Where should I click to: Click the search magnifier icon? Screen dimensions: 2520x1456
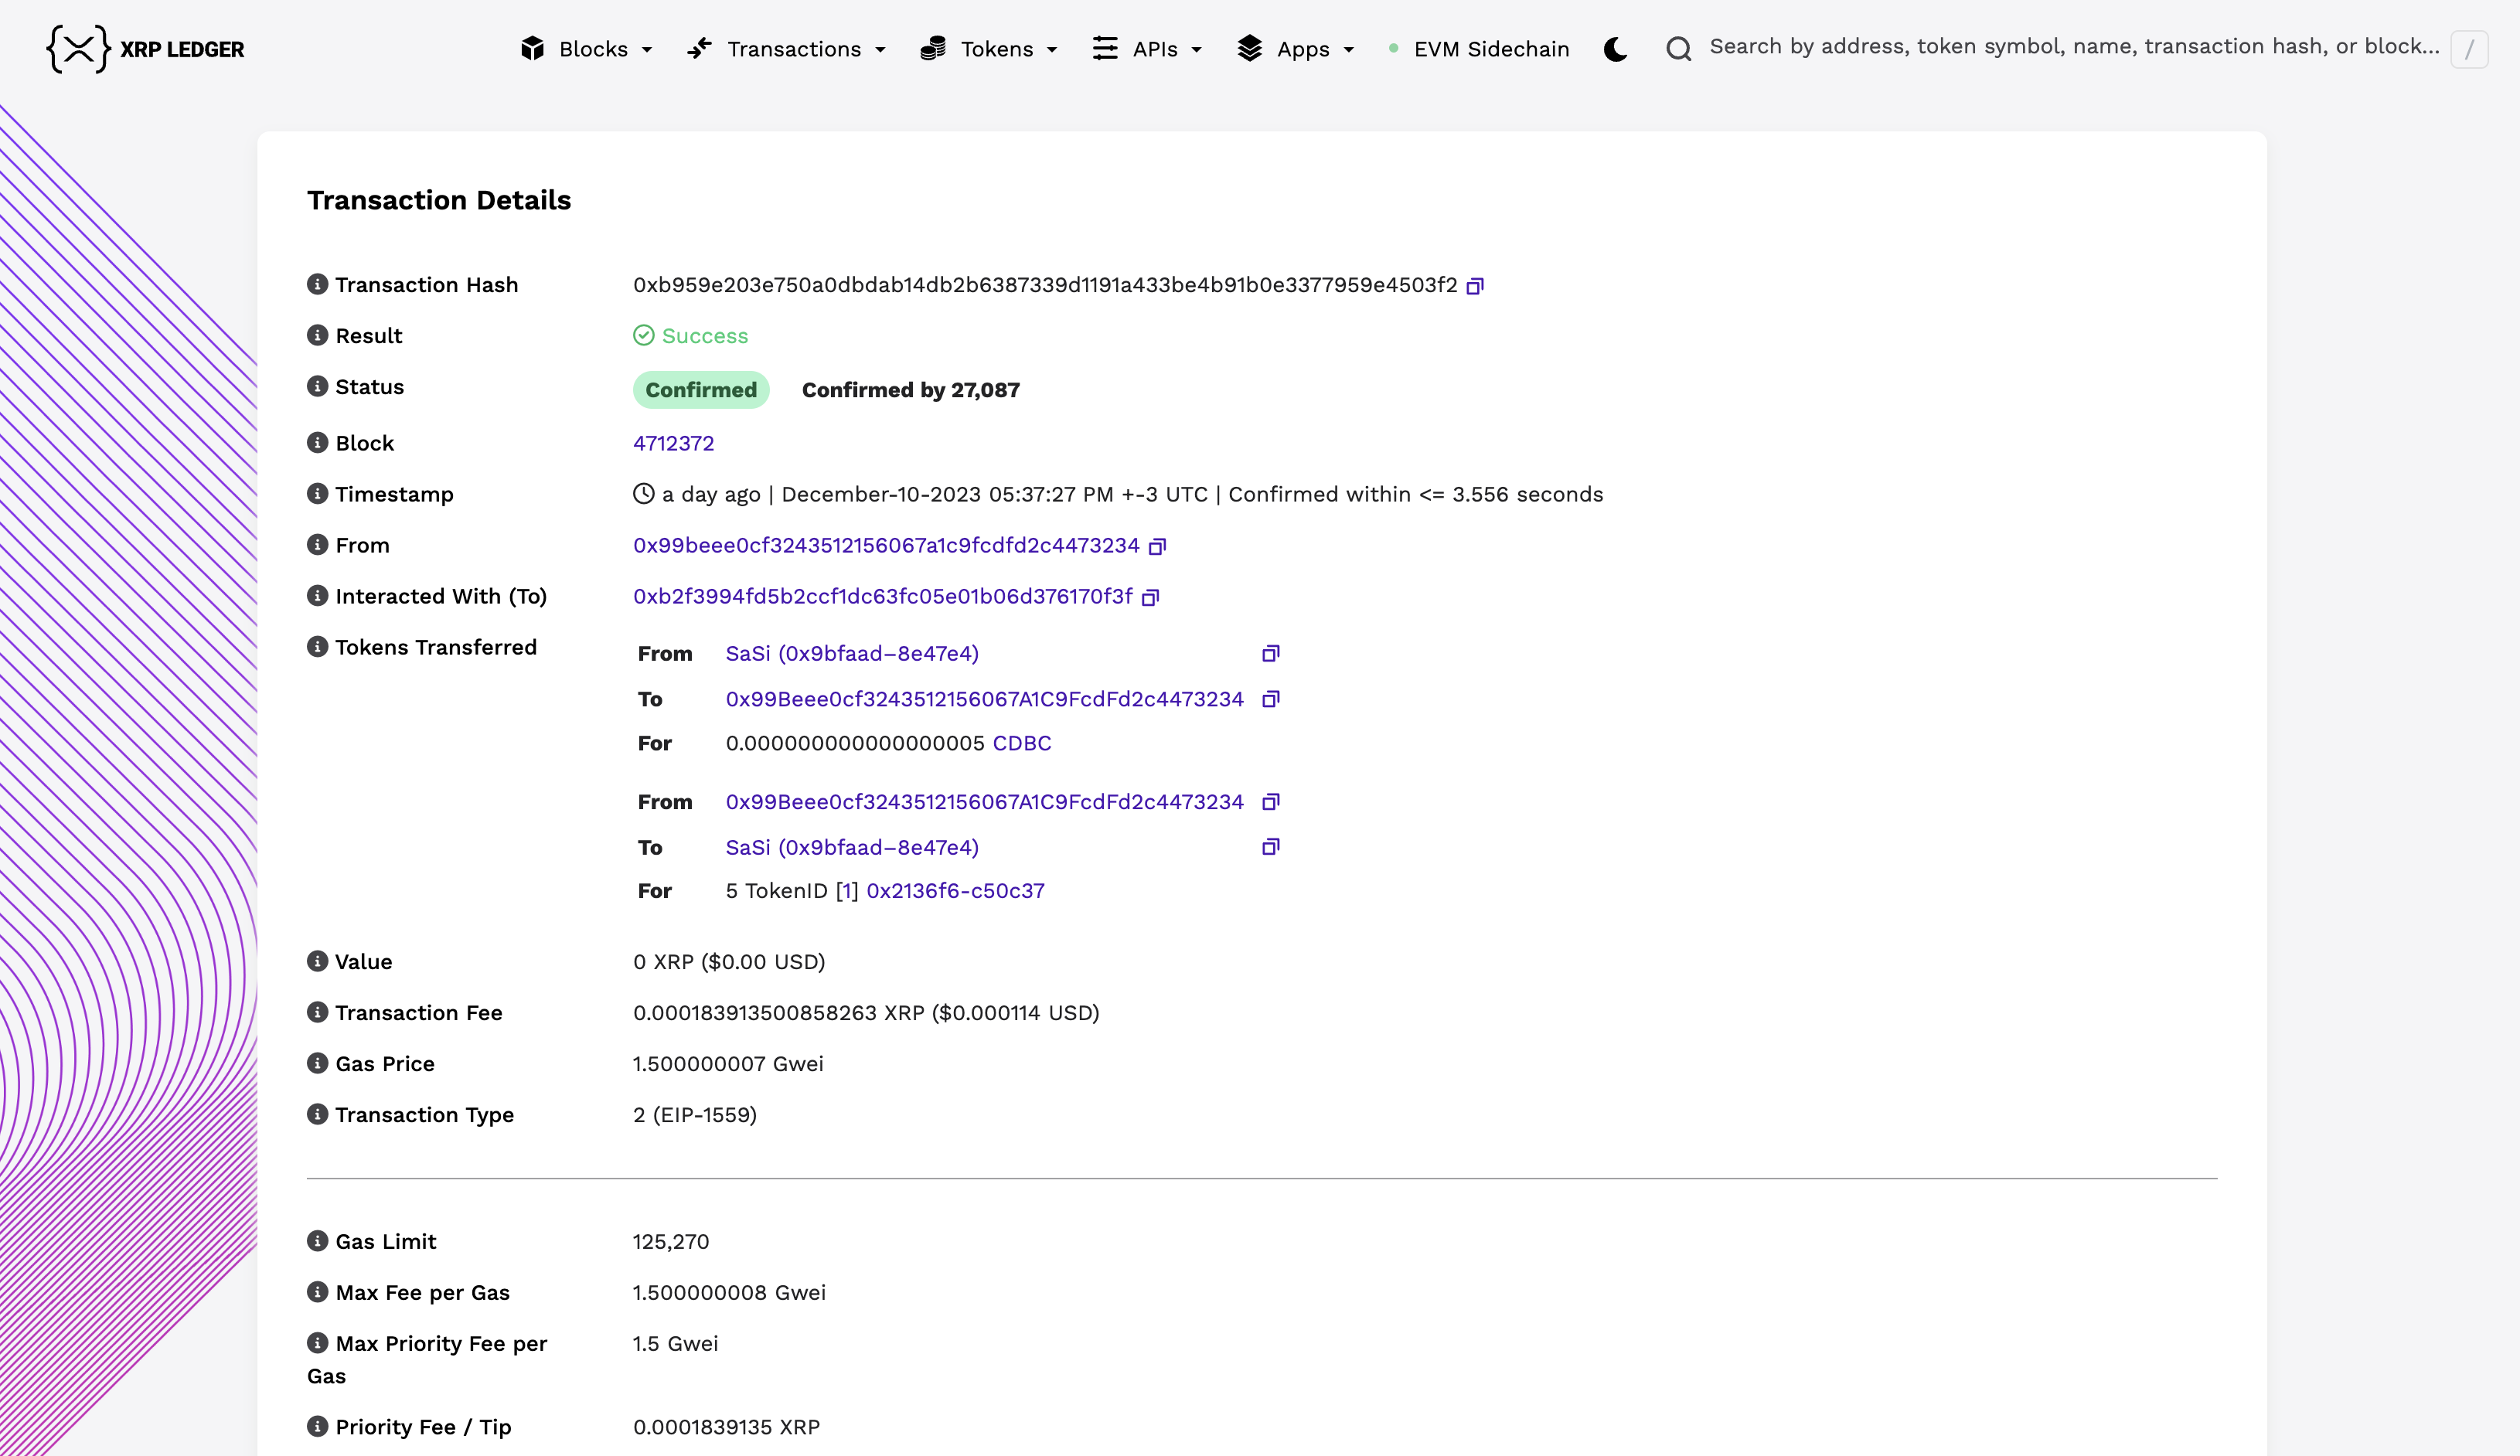[x=1679, y=49]
